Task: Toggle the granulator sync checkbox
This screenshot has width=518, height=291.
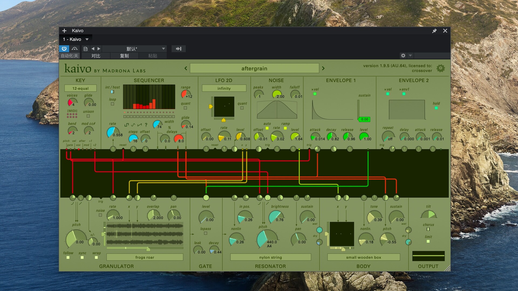Action: click(x=82, y=258)
